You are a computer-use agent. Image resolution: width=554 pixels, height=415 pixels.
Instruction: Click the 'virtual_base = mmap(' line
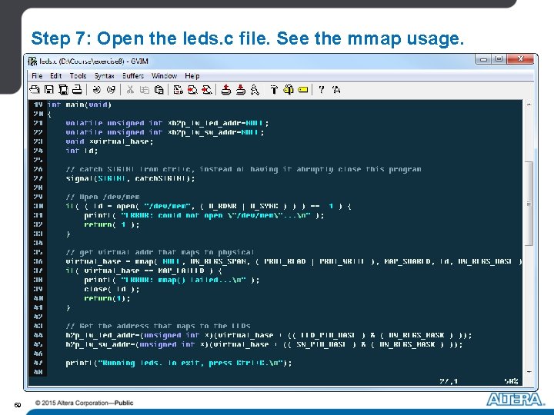pos(294,261)
